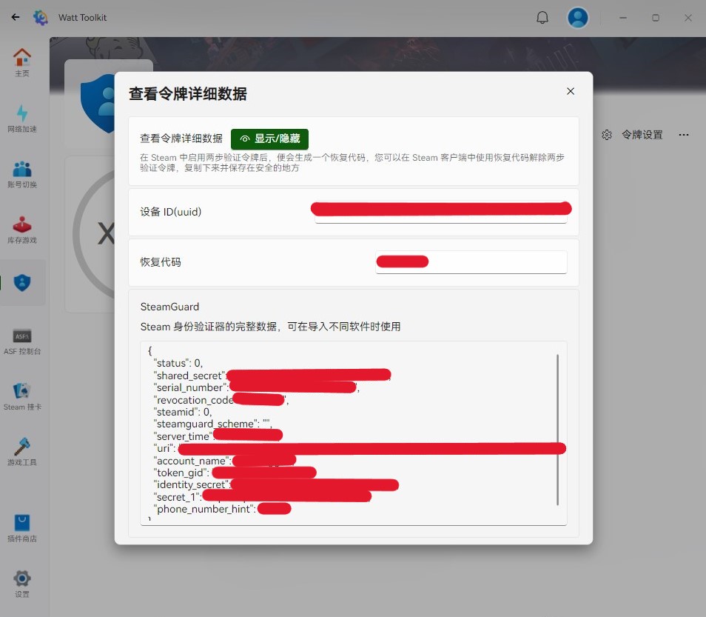Viewport: 706px width, 617px height.
Task: Click the SteamGuard JSON scrollbar
Action: tap(557, 430)
